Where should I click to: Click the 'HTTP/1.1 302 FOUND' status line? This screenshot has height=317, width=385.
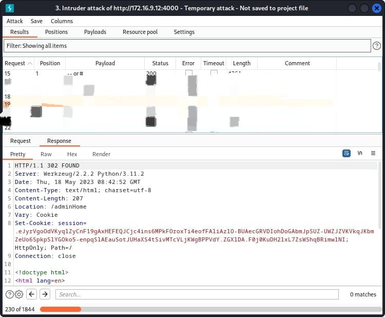click(x=47, y=165)
